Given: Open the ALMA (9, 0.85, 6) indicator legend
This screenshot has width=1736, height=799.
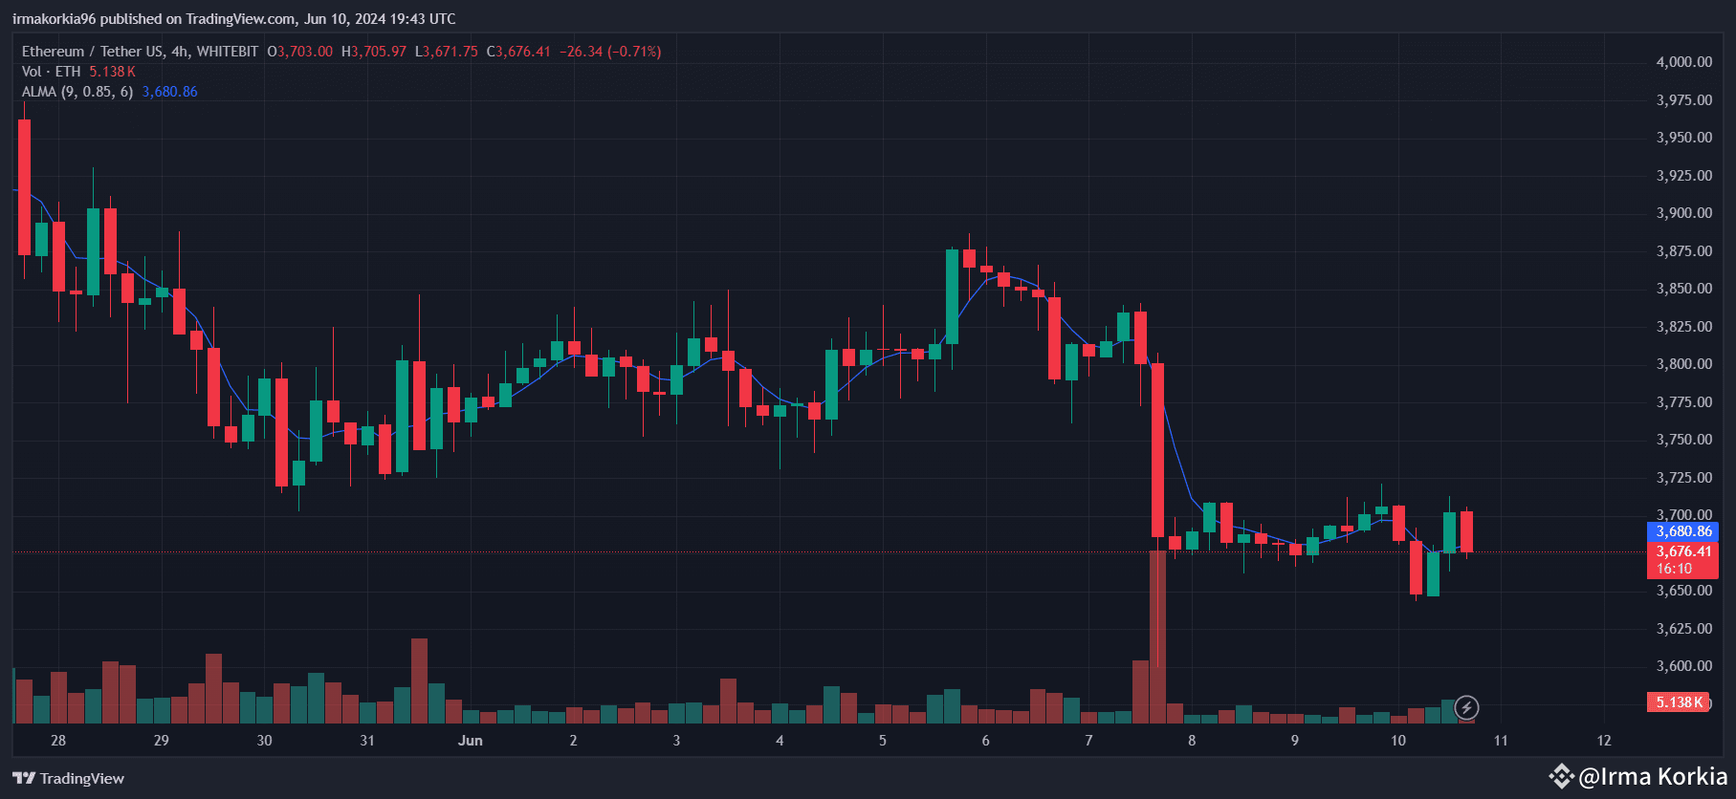Looking at the screenshot, I should tap(77, 92).
